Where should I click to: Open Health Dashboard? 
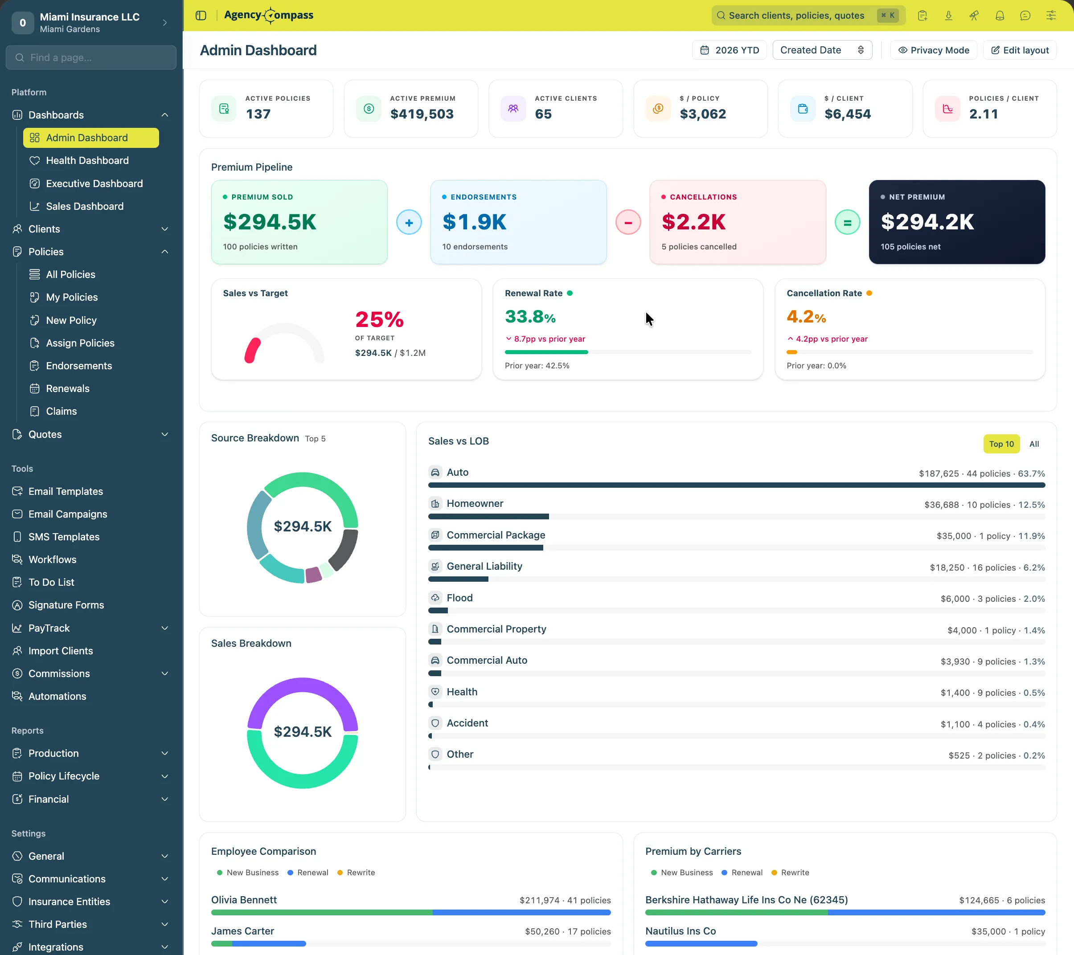(x=91, y=161)
